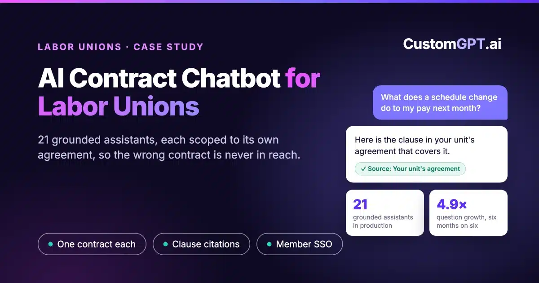Click the gradient Labor Unions headline text

pos(119,106)
